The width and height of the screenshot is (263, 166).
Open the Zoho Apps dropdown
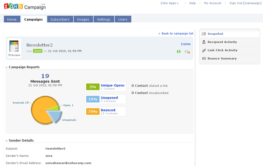[170, 3]
